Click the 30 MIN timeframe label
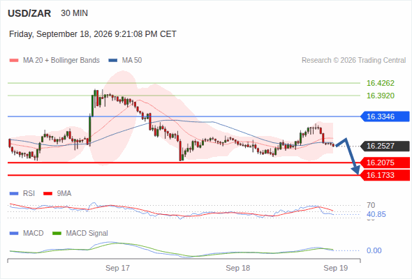 pos(74,13)
